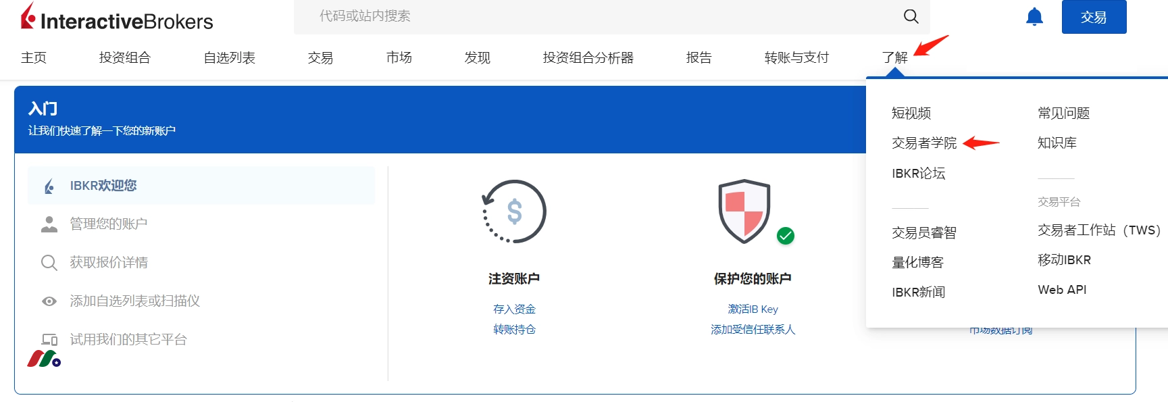Open the 投资组合 navigation menu
The width and height of the screenshot is (1168, 402).
click(x=125, y=58)
